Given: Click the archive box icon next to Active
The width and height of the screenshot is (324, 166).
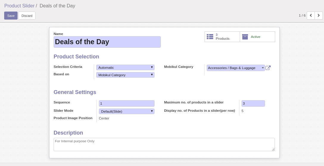Looking at the screenshot, I should [245, 37].
